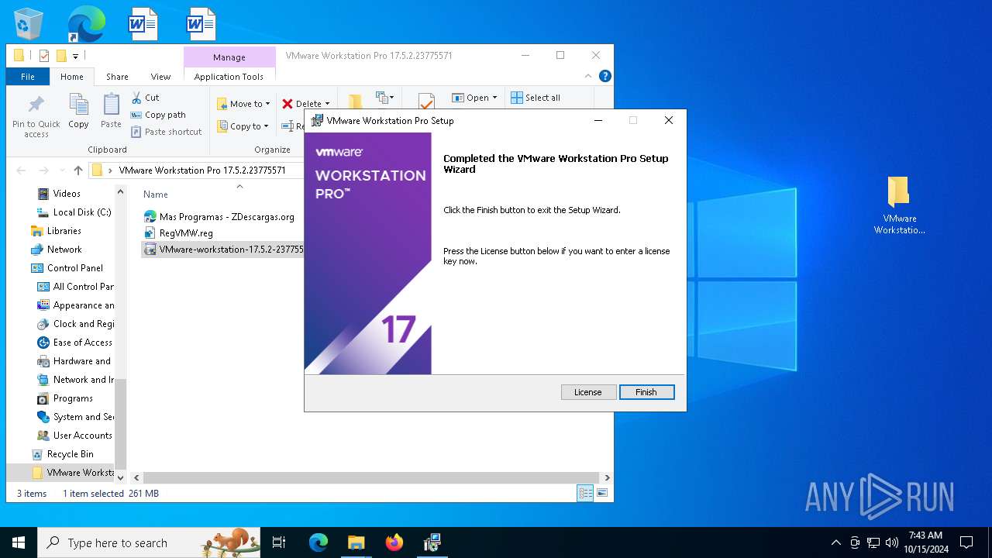Open the notification center icon
992x558 pixels.
[966, 542]
